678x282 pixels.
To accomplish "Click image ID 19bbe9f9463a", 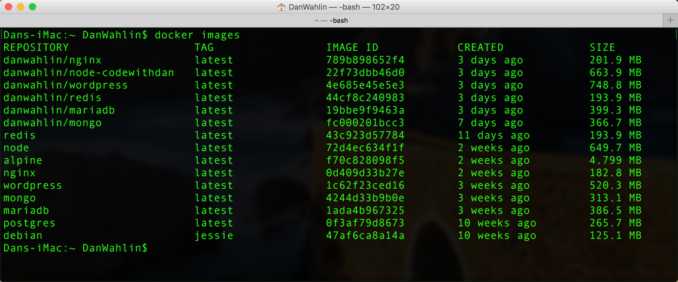I will click(365, 110).
